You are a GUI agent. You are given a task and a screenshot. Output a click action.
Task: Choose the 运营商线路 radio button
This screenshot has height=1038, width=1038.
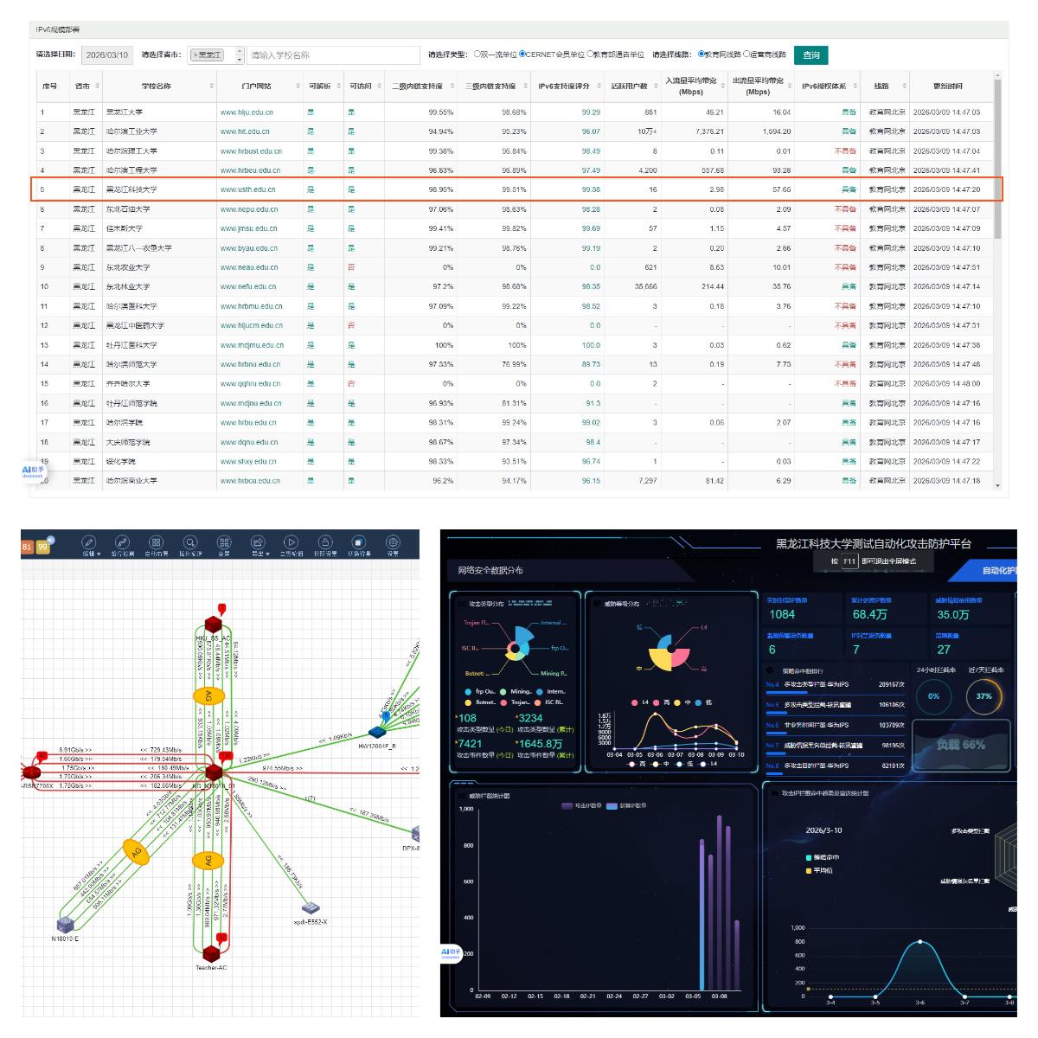(x=746, y=54)
